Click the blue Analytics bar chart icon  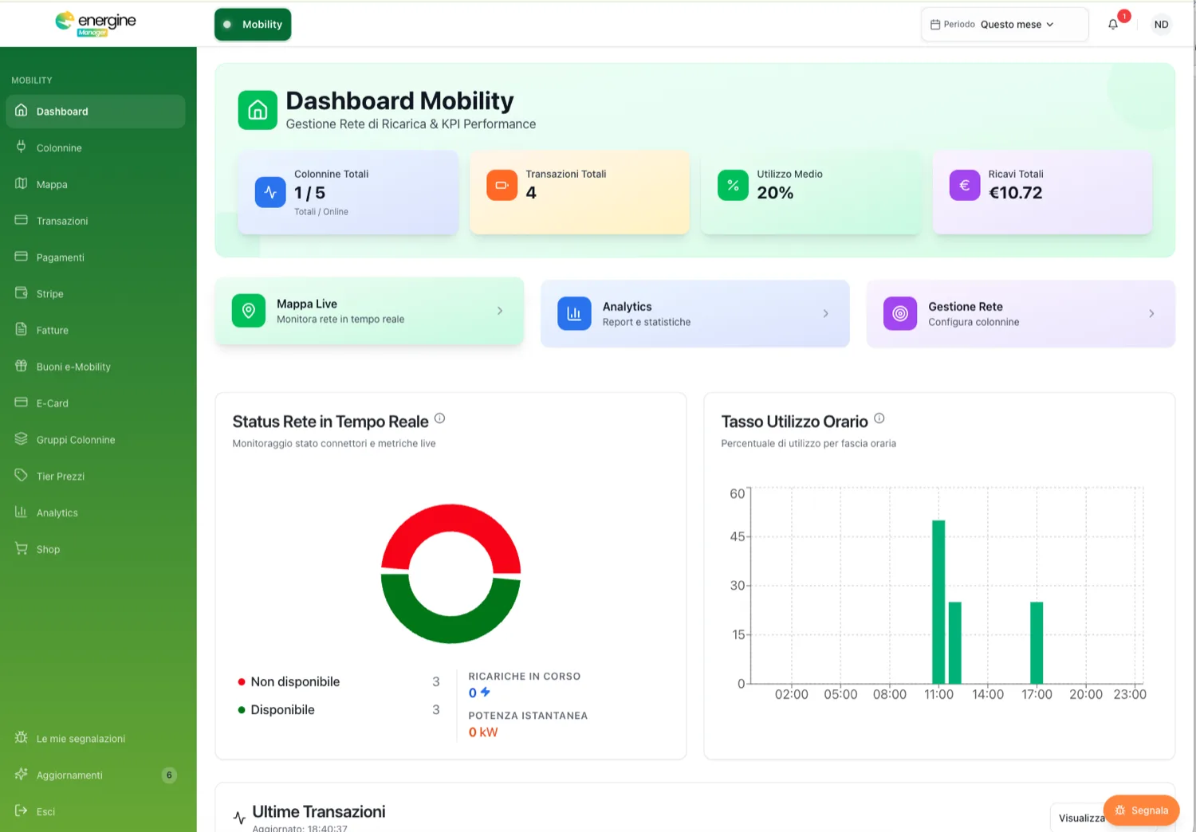tap(574, 313)
